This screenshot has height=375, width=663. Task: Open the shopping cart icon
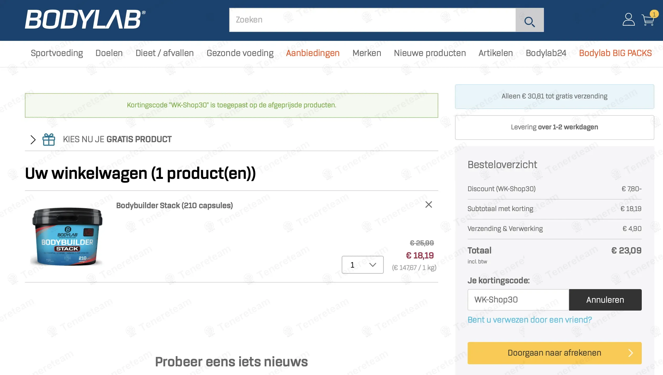(648, 20)
